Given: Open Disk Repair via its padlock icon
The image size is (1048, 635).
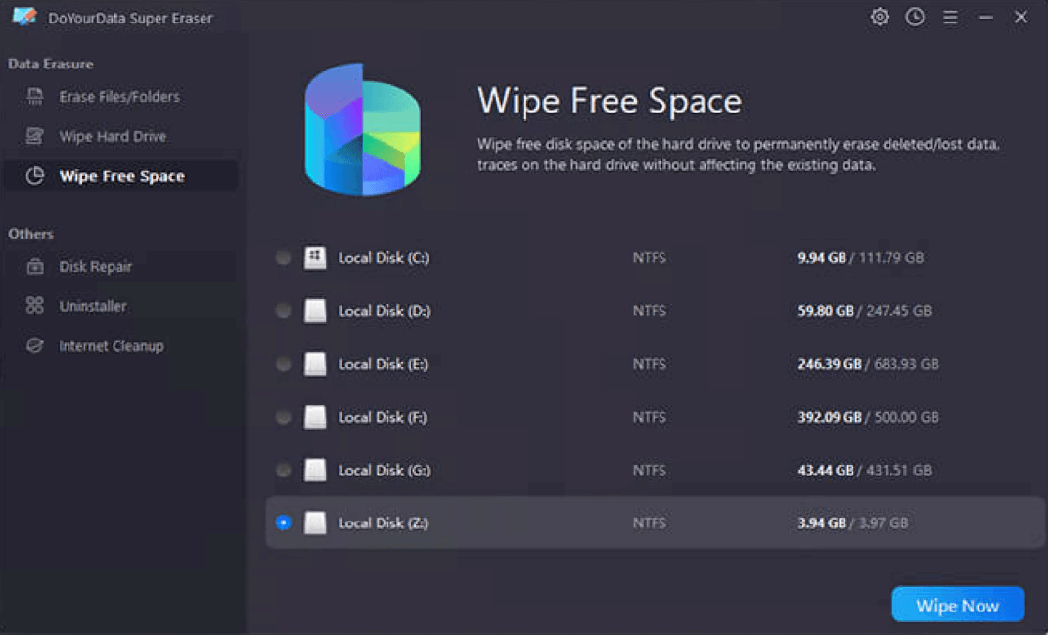Looking at the screenshot, I should pyautogui.click(x=36, y=266).
